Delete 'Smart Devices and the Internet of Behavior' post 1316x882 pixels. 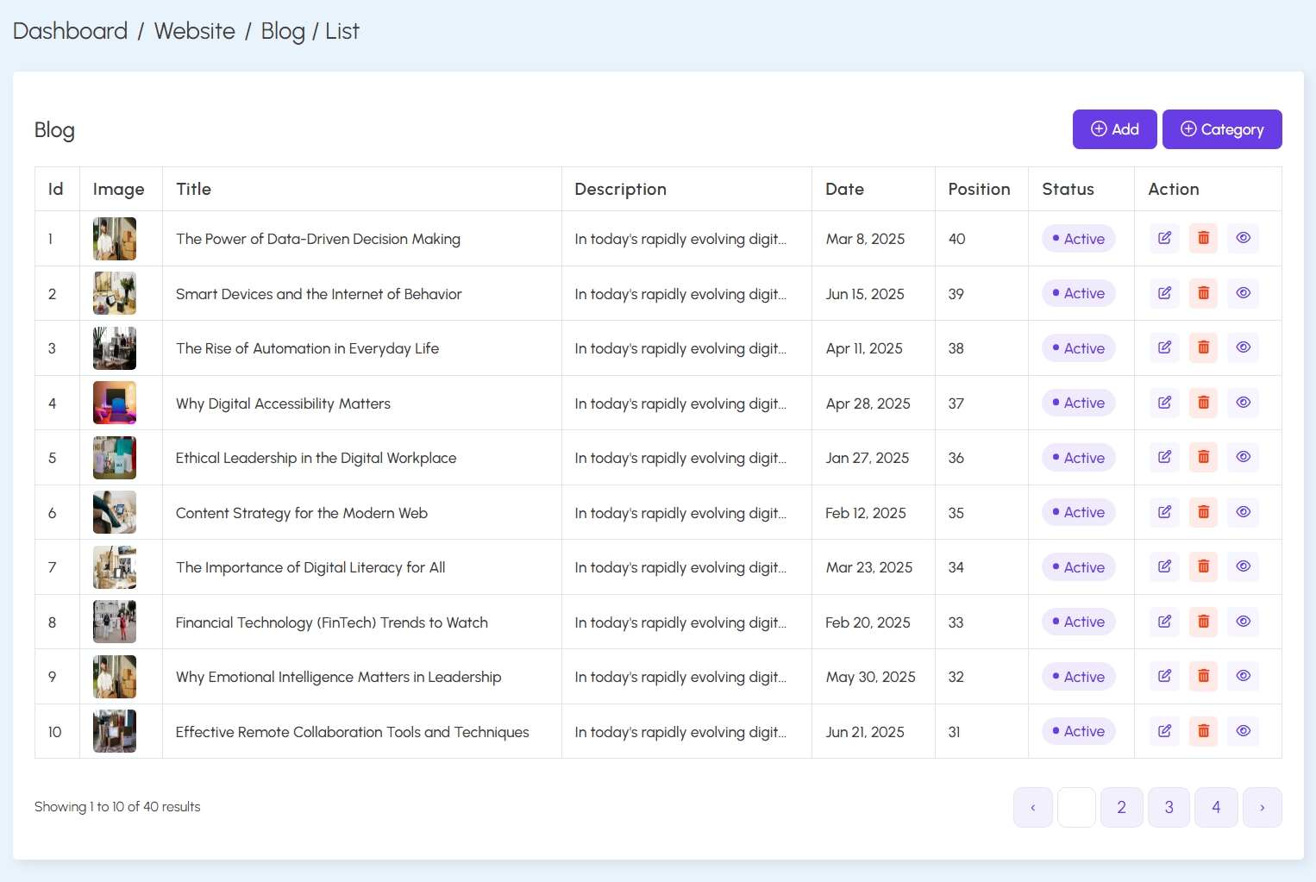coord(1204,293)
